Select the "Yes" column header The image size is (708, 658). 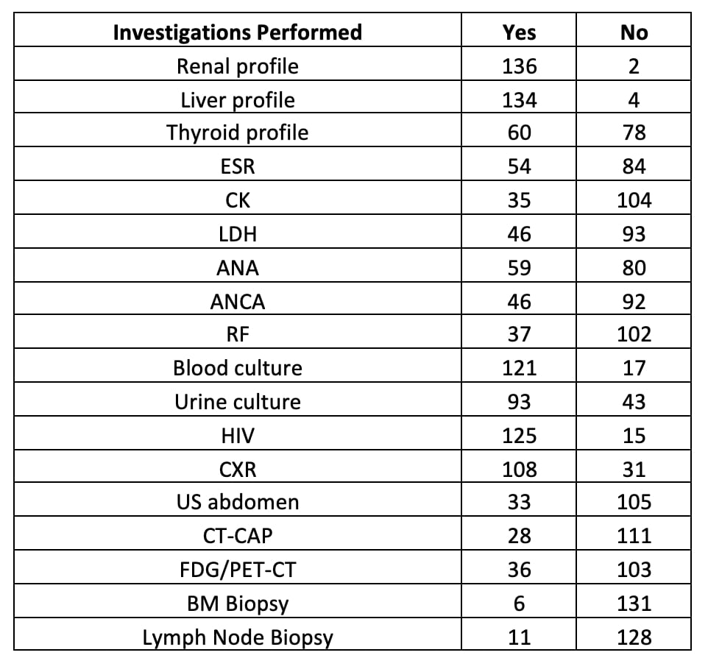click(x=519, y=32)
